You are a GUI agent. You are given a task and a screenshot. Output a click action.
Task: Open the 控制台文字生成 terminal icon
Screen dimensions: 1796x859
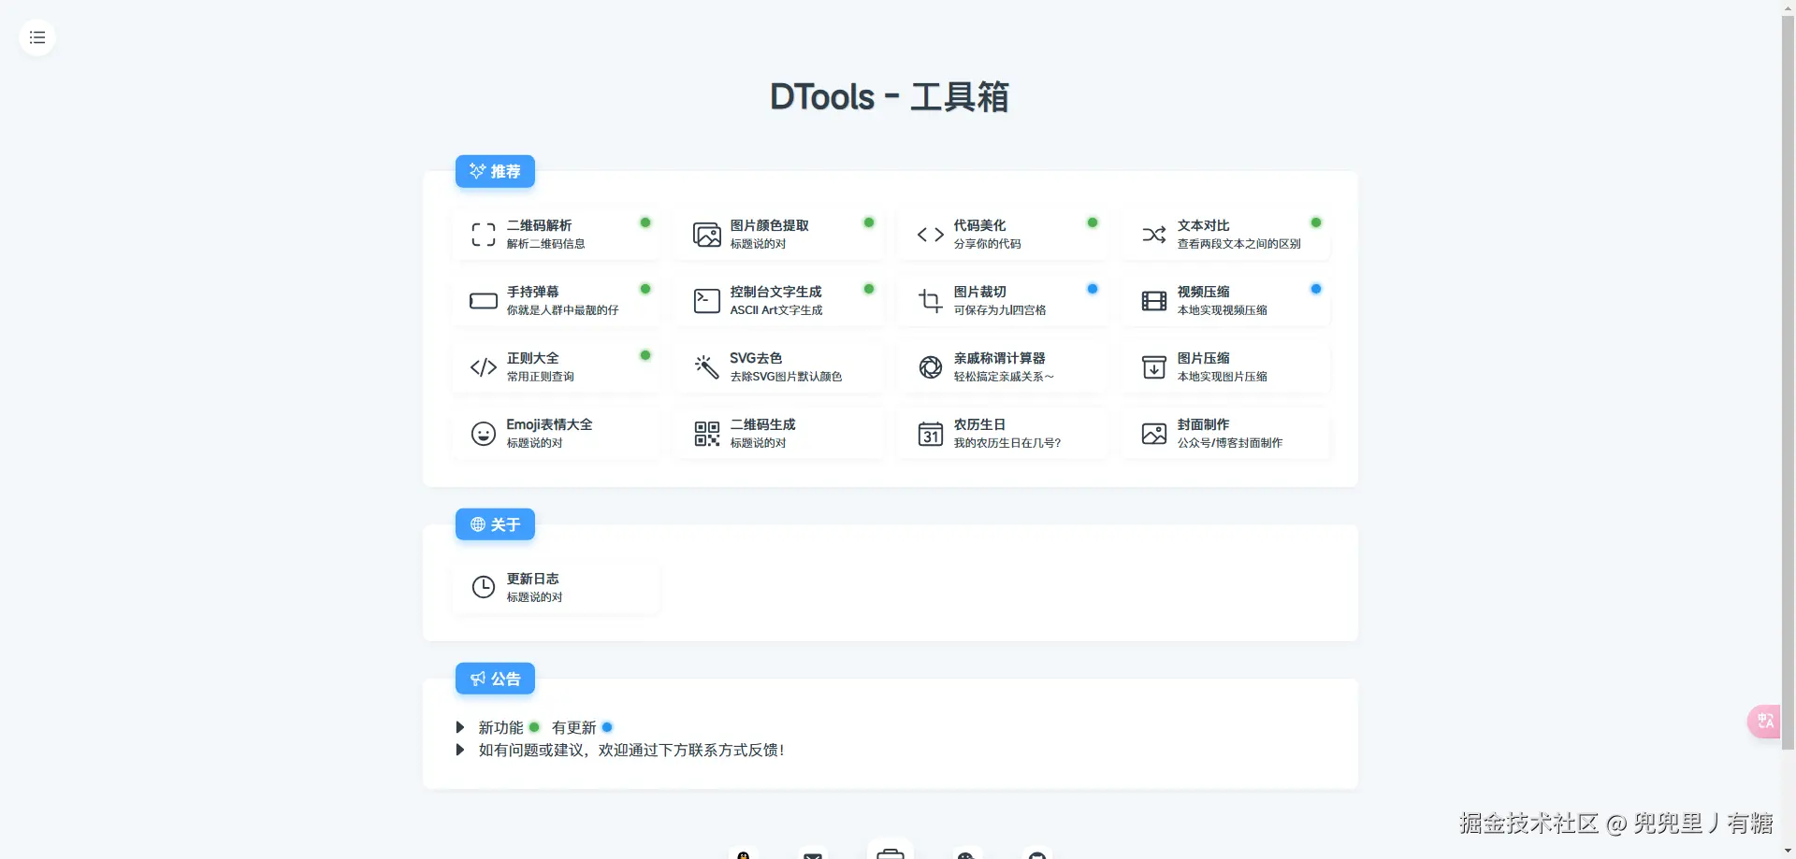tap(707, 301)
